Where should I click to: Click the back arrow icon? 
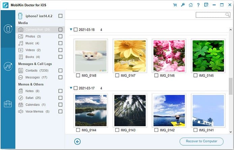[x=77, y=142]
